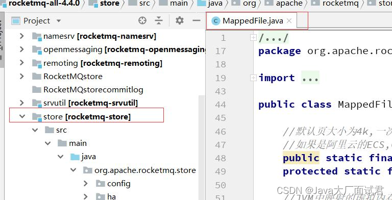
Task: Click apache in navigation breadcrumb
Action: coord(289,3)
